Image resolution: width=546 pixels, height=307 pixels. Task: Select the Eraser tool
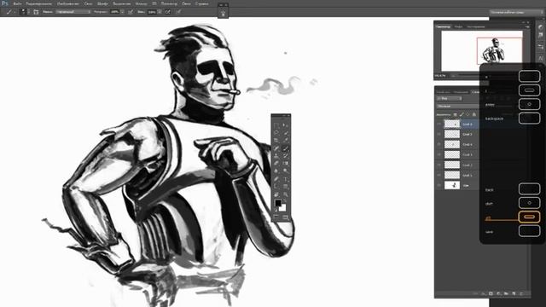[276, 163]
